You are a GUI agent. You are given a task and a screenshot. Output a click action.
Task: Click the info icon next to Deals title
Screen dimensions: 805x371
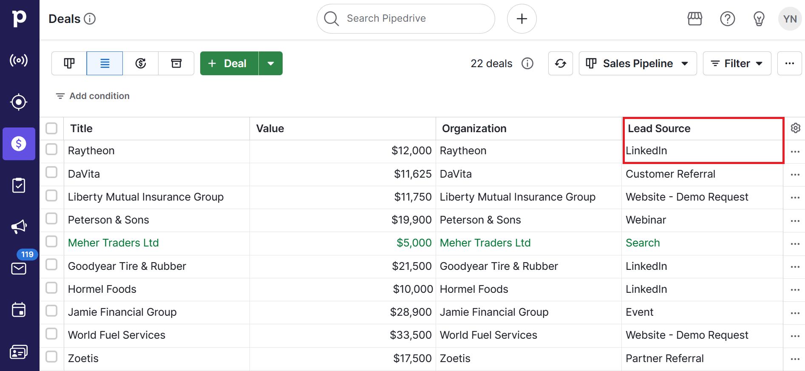tap(90, 19)
